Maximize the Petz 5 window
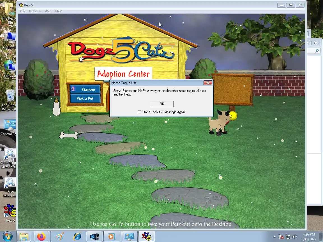 pyautogui.click(x=291, y=5)
